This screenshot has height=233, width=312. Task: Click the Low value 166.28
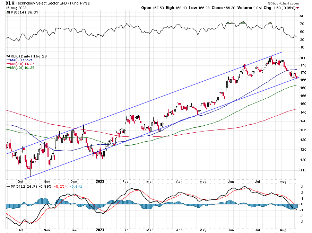[204, 8]
